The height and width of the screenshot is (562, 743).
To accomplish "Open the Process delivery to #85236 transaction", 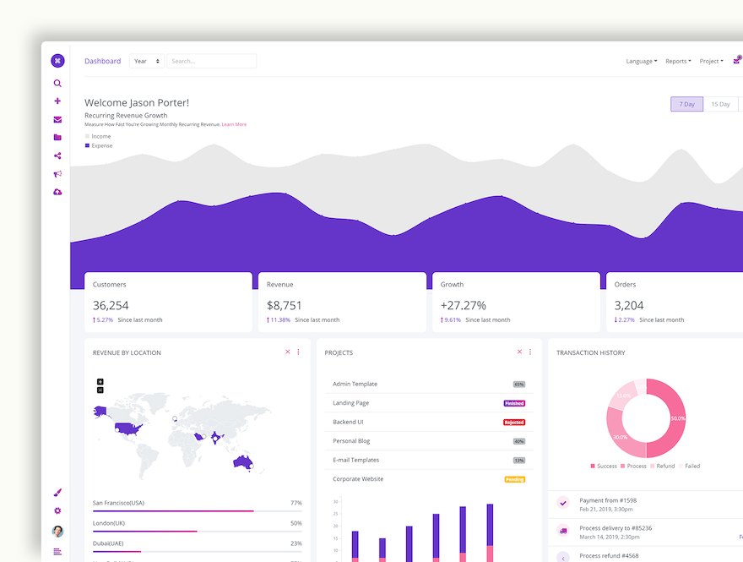I will [x=645, y=532].
